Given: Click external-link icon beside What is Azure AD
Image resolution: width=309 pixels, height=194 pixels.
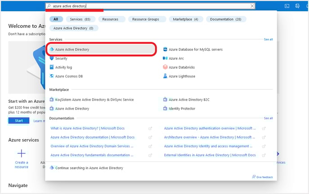Looking at the screenshot, I should pos(150,128).
